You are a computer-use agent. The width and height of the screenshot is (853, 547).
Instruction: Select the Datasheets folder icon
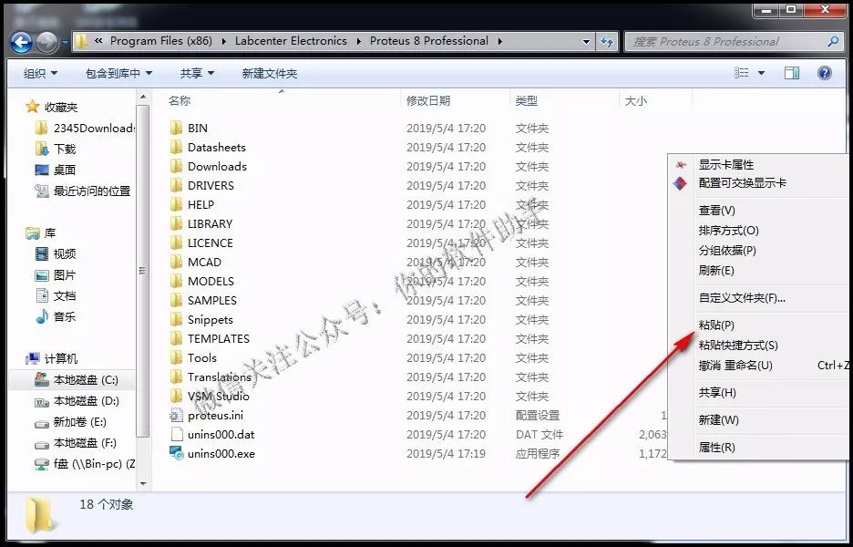point(176,147)
